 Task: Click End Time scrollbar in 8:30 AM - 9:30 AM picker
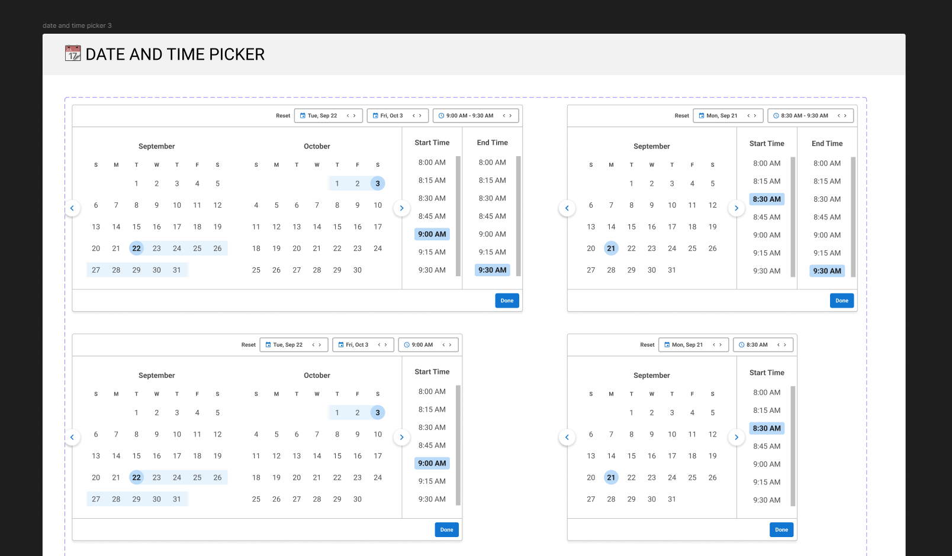point(853,217)
